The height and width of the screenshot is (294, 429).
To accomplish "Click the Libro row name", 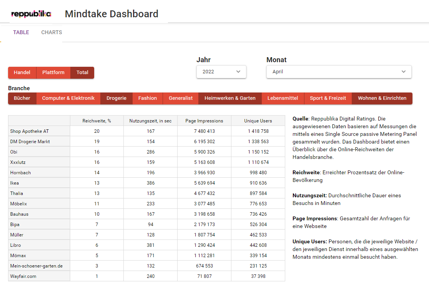I will pyautogui.click(x=16, y=245).
